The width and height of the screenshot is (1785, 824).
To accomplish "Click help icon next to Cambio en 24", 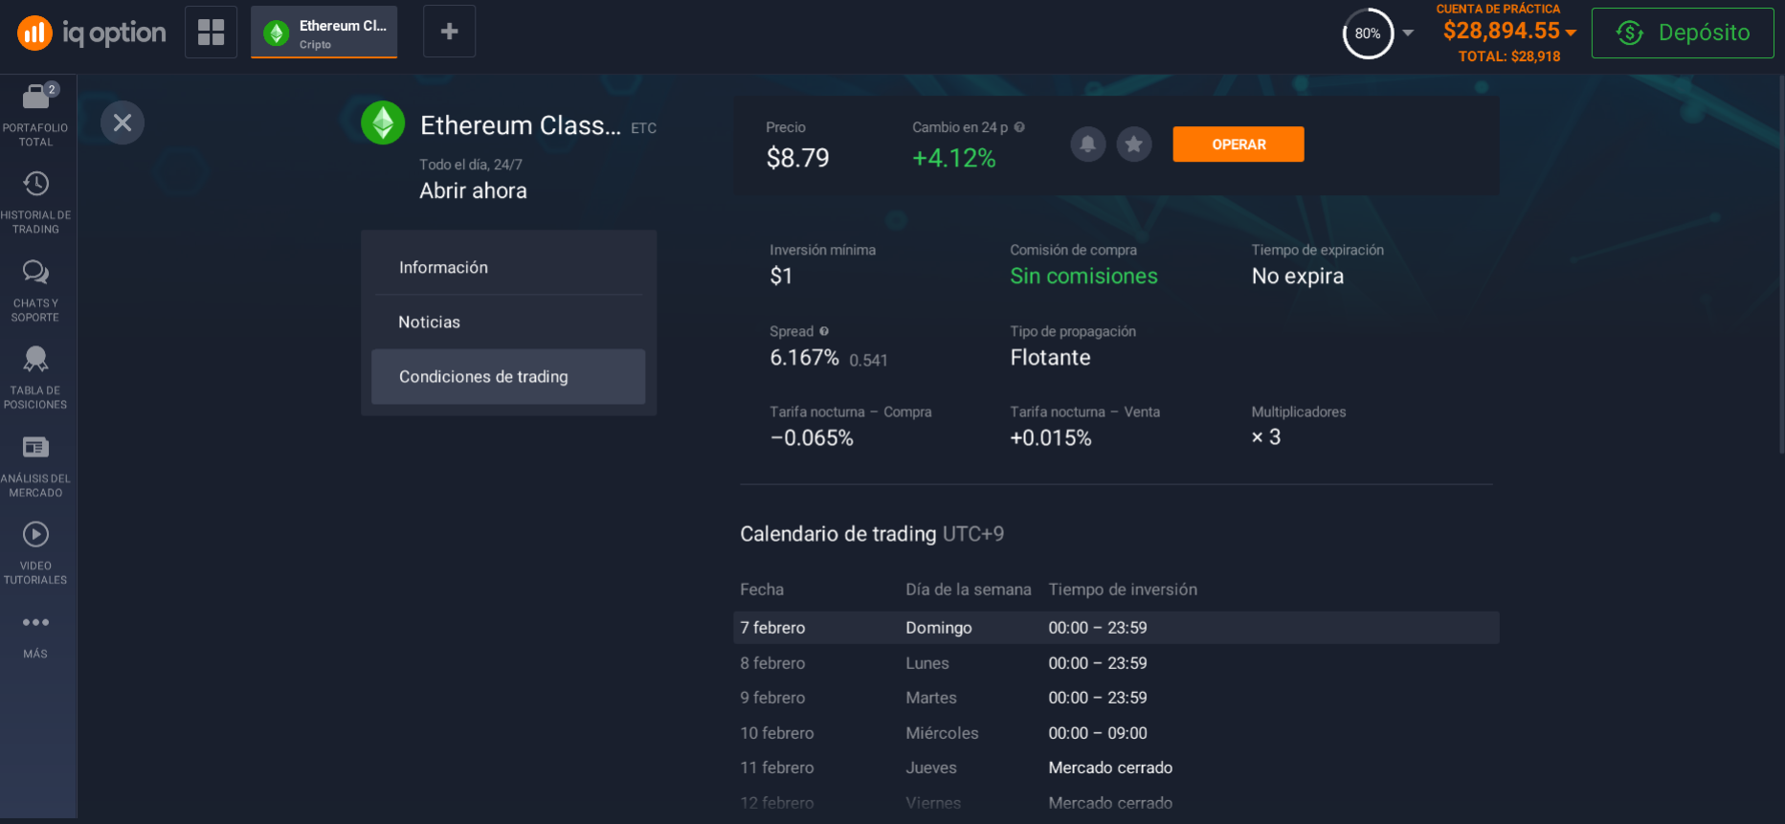I will 1019,127.
